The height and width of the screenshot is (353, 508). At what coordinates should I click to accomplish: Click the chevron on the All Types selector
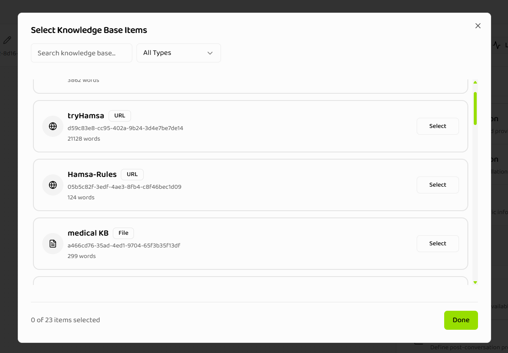pyautogui.click(x=210, y=53)
